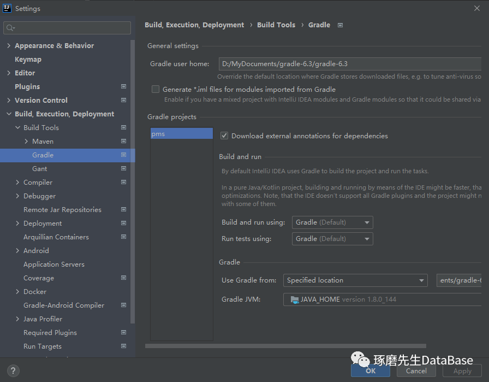
Task: Collapse the Build Tools node
Action: coord(17,127)
